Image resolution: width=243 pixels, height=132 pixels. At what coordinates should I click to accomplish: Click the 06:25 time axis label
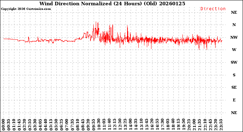[62, 125]
